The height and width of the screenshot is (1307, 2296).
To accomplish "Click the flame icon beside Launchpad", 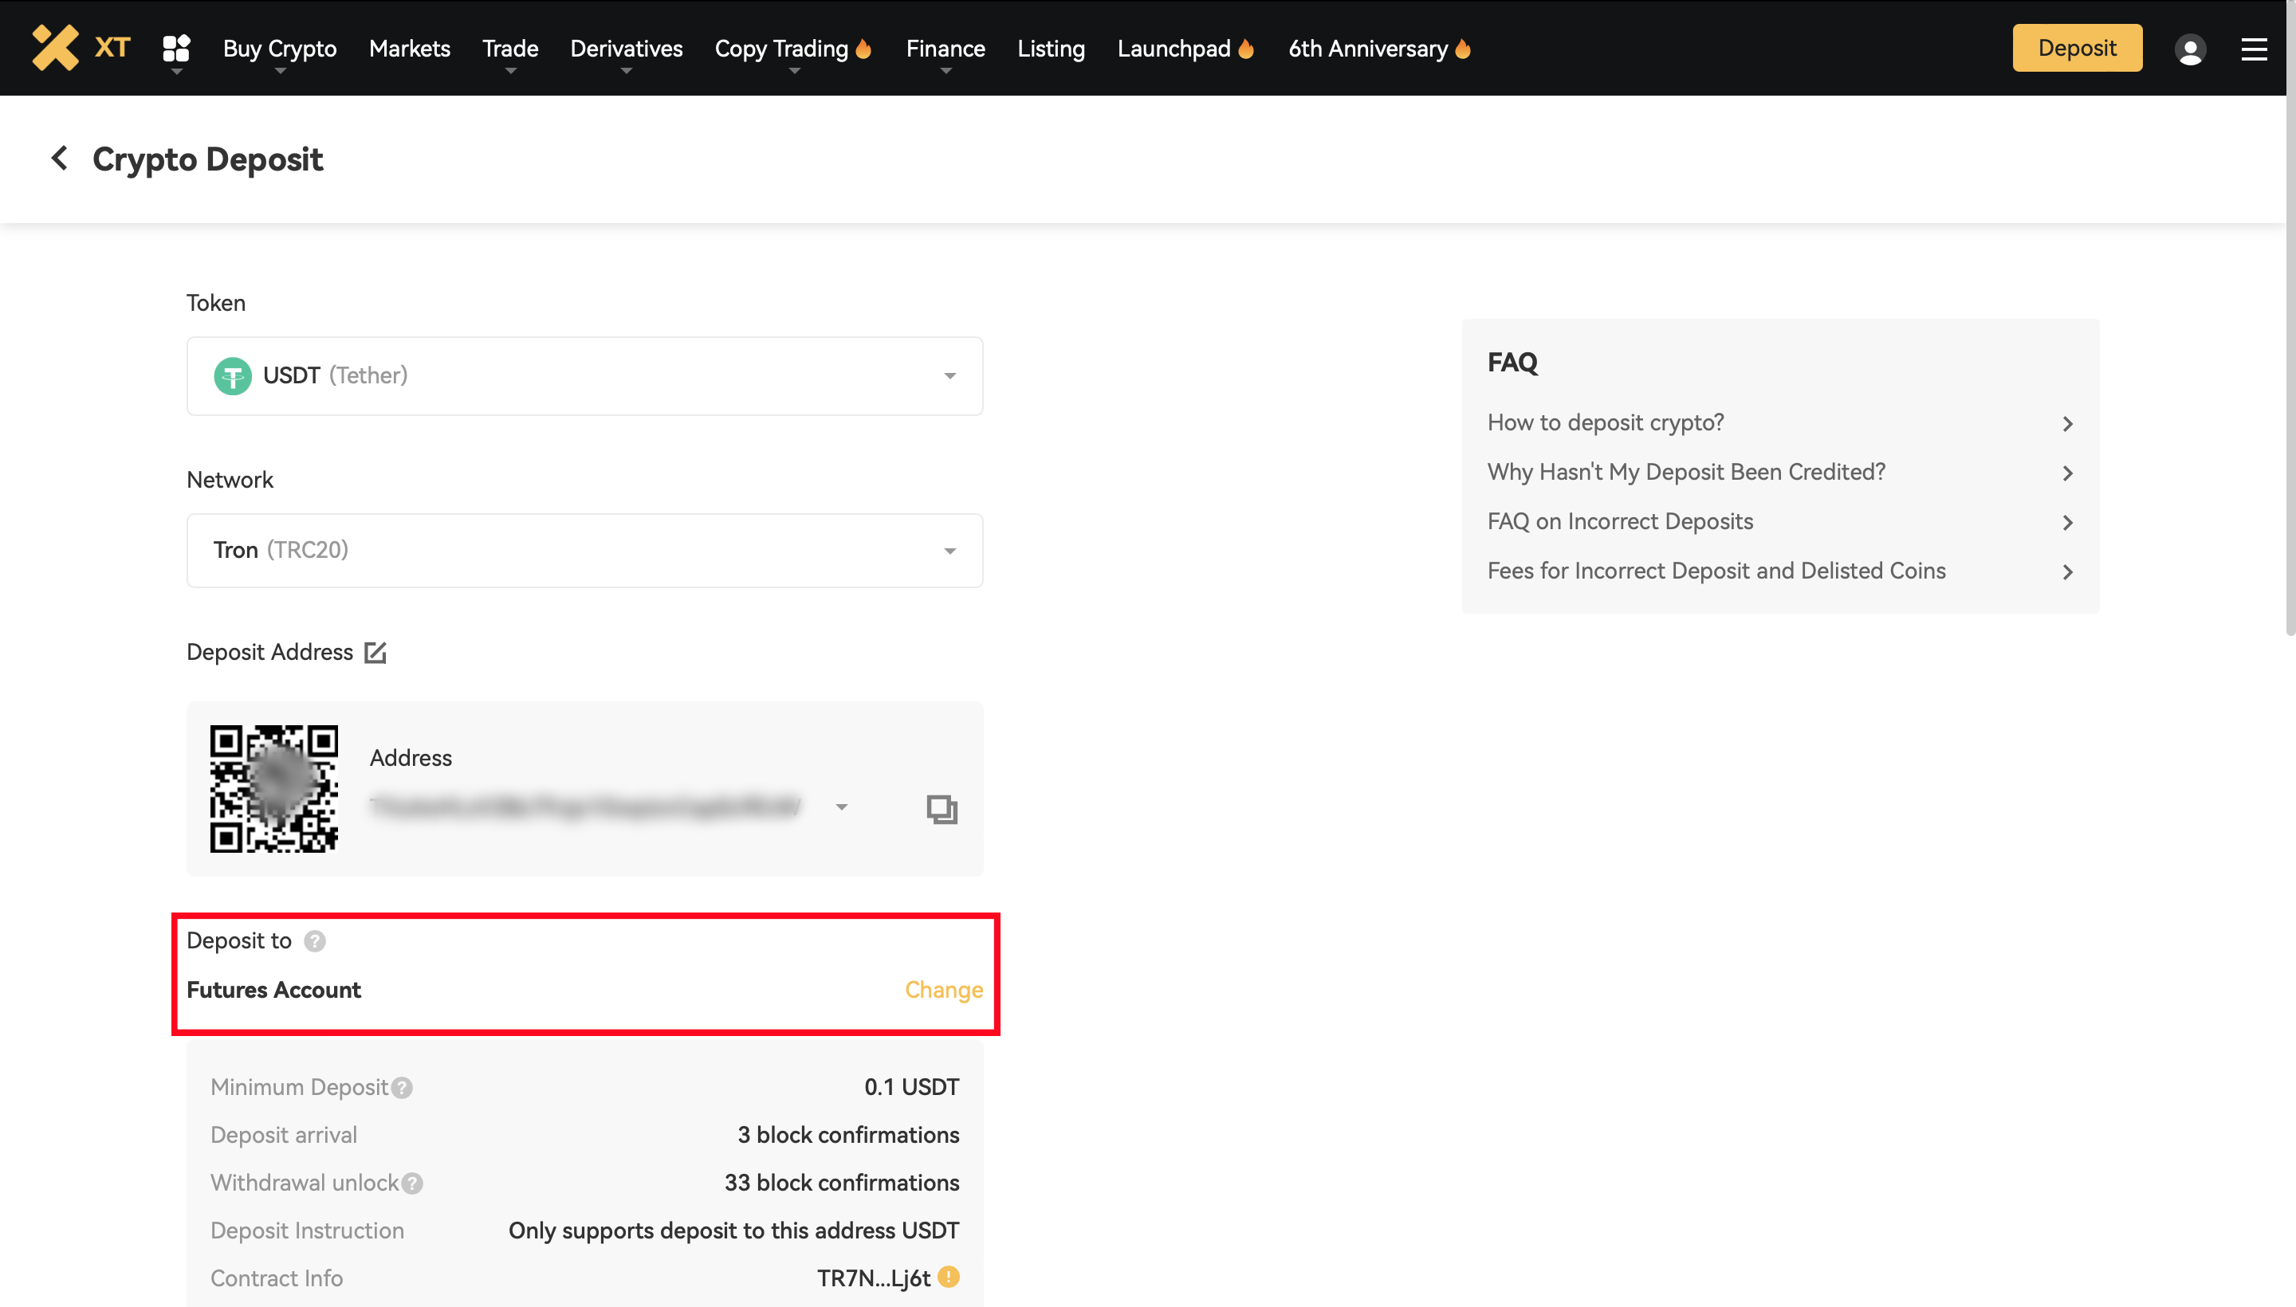I will (1245, 49).
